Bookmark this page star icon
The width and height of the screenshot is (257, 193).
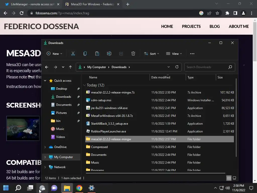pyautogui.click(x=217, y=13)
